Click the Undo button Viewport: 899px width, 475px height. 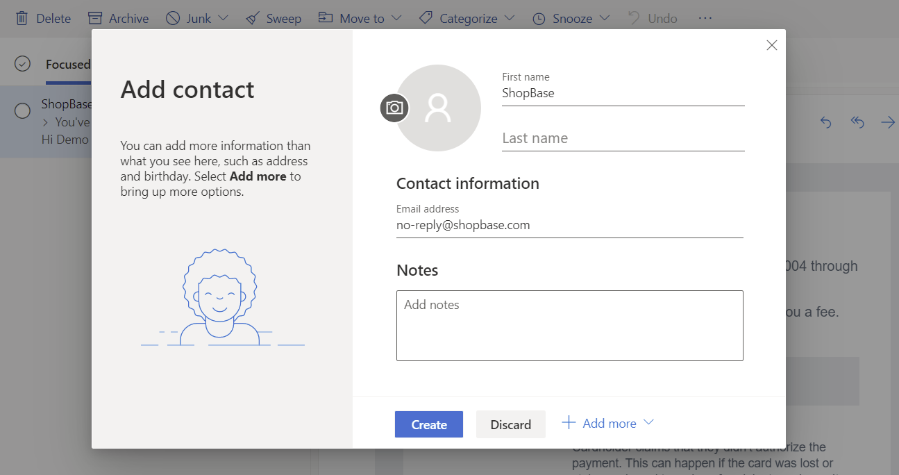[653, 18]
